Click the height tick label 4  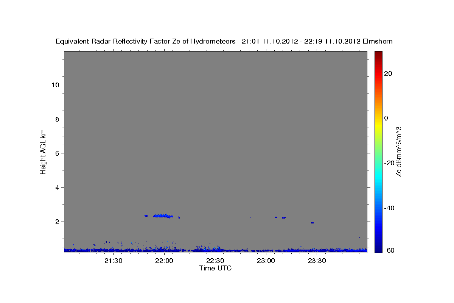coord(57,187)
